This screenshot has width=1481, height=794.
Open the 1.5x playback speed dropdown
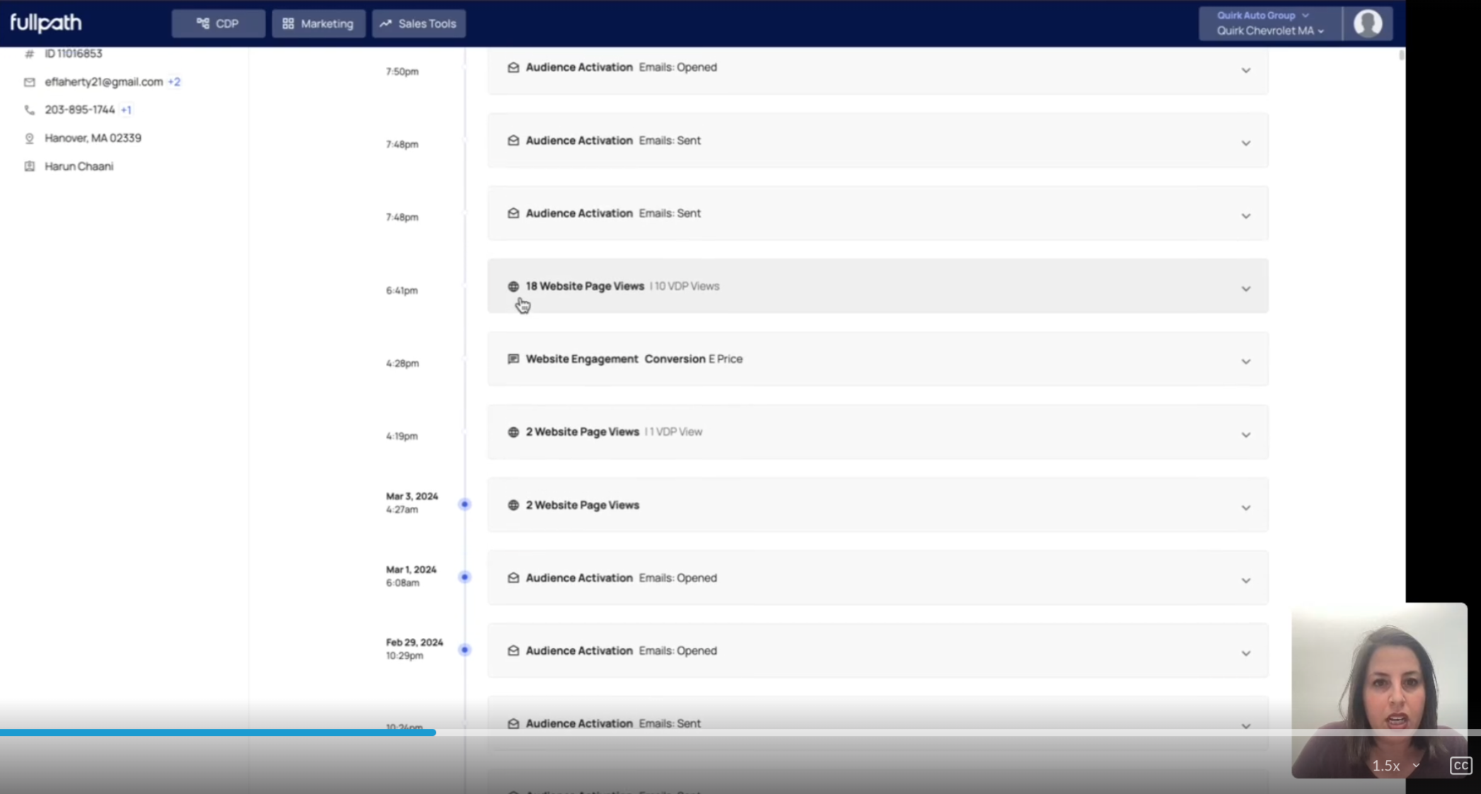(1395, 765)
